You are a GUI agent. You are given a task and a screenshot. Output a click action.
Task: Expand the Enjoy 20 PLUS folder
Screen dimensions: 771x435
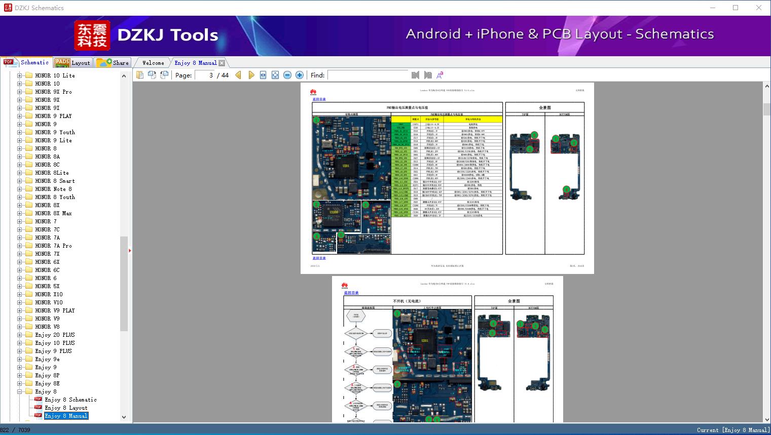click(19, 335)
